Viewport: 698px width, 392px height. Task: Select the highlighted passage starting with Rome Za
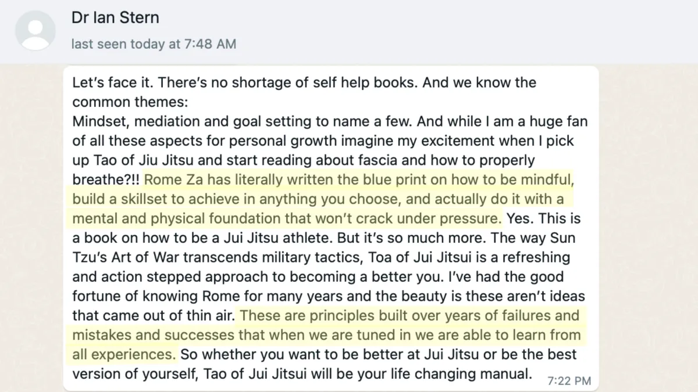click(x=323, y=199)
